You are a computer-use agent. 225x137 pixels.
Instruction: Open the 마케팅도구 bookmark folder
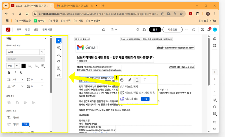(23, 21)
